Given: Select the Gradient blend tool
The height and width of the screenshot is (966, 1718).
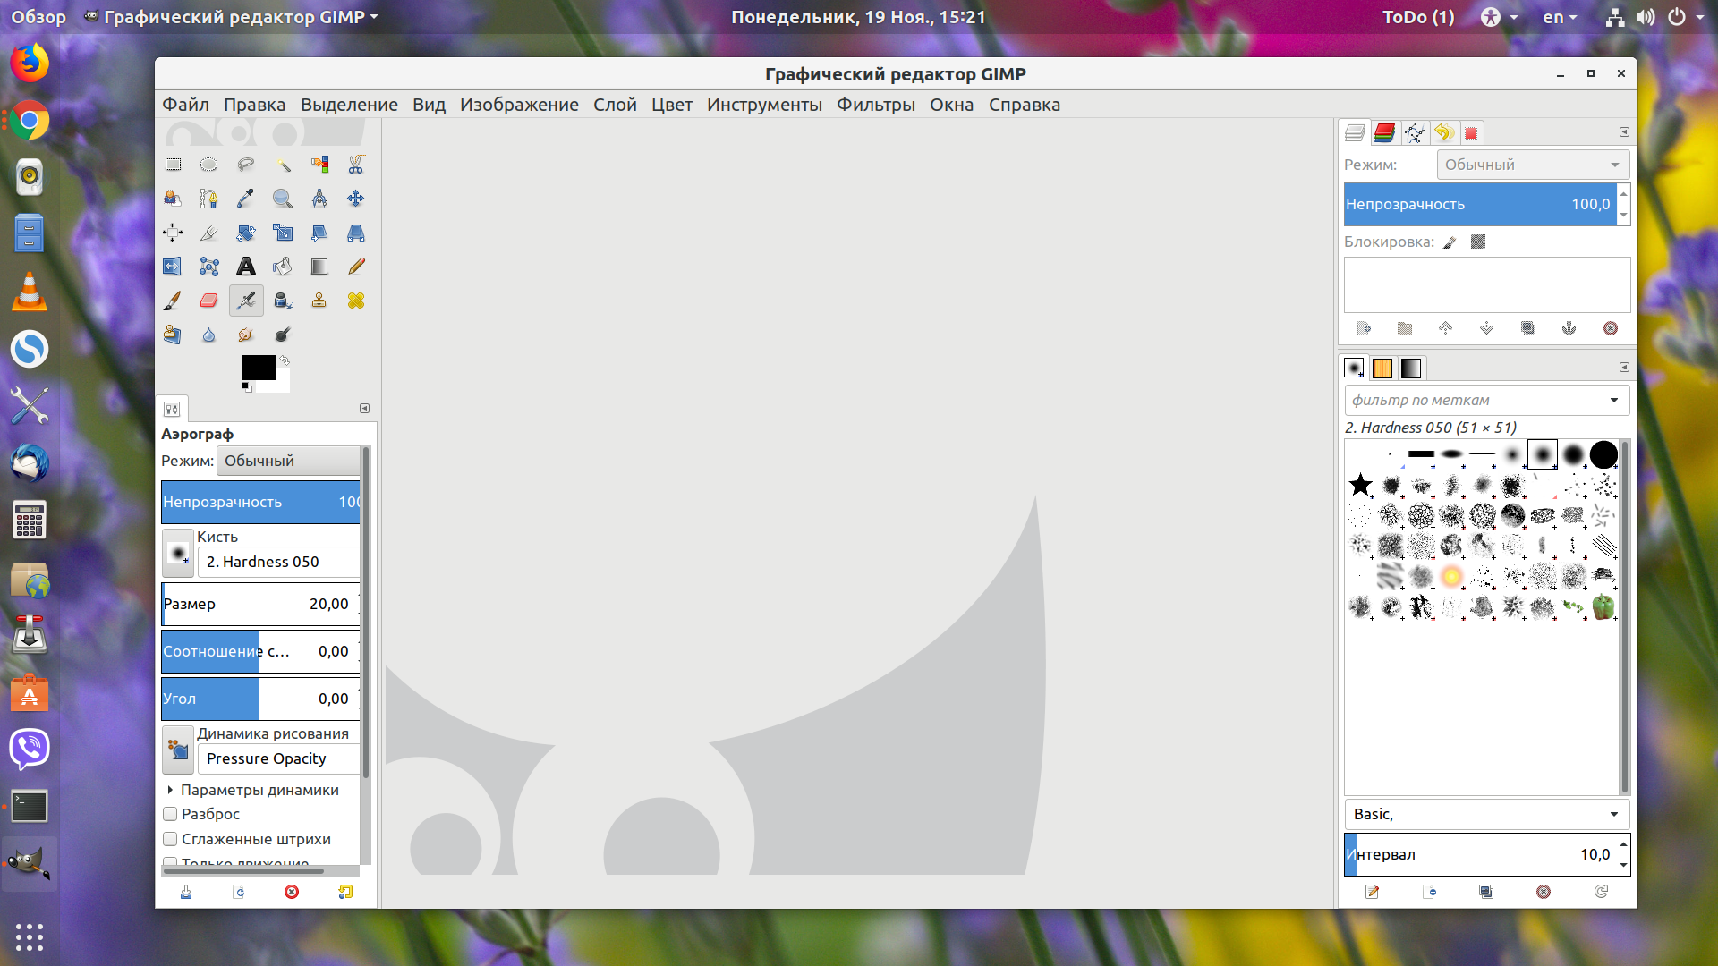Looking at the screenshot, I should 319,267.
